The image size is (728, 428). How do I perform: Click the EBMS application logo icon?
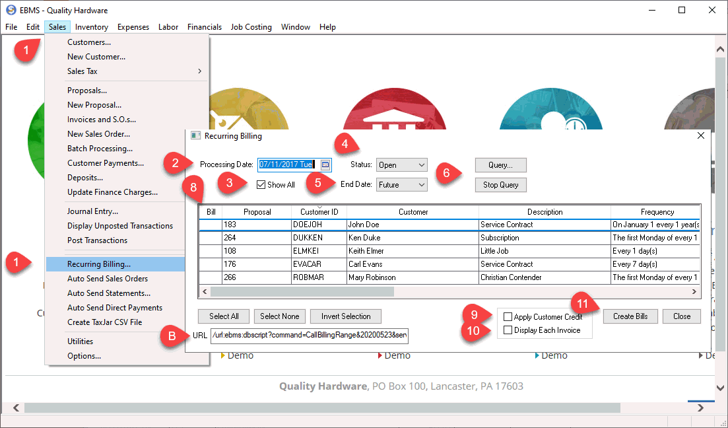click(x=10, y=10)
